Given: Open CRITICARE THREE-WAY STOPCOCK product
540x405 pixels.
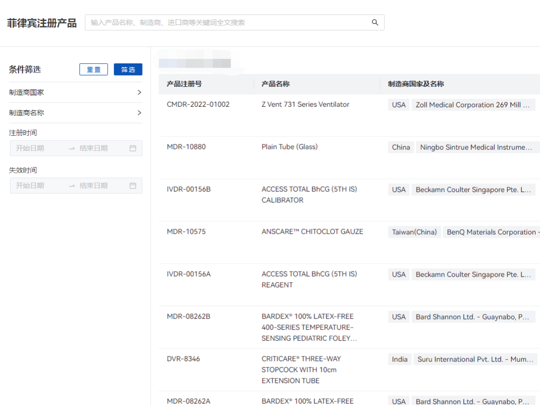Looking at the screenshot, I should [x=301, y=370].
